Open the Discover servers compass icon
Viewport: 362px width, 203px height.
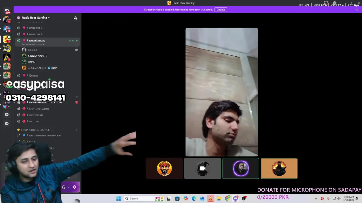(x=7, y=123)
